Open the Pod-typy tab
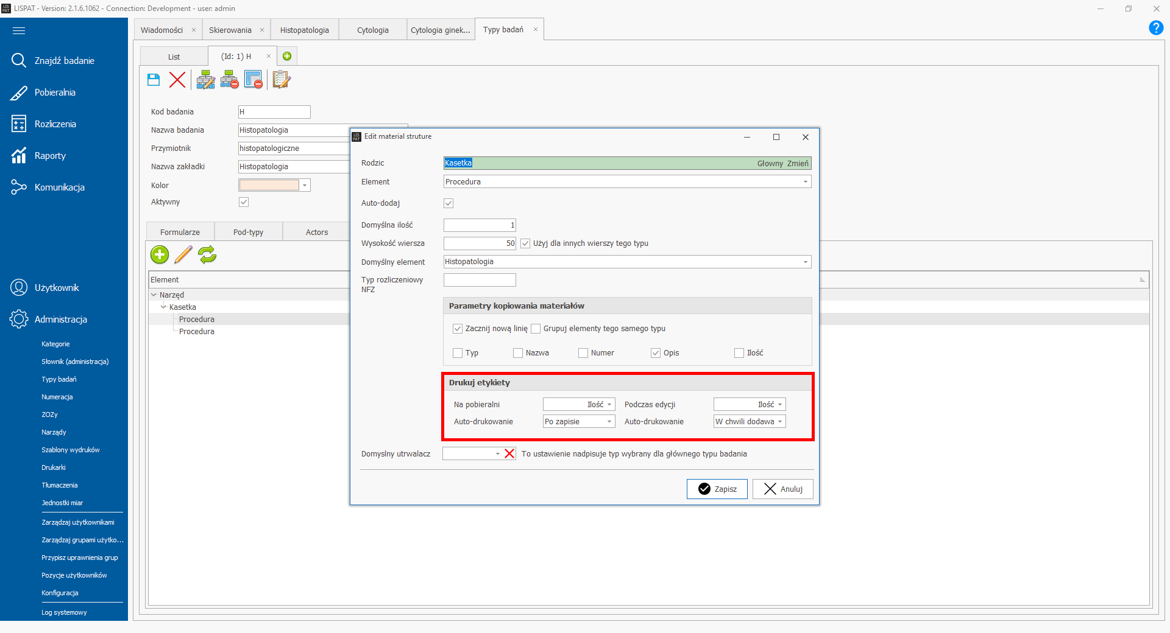The image size is (1170, 633). (x=248, y=232)
